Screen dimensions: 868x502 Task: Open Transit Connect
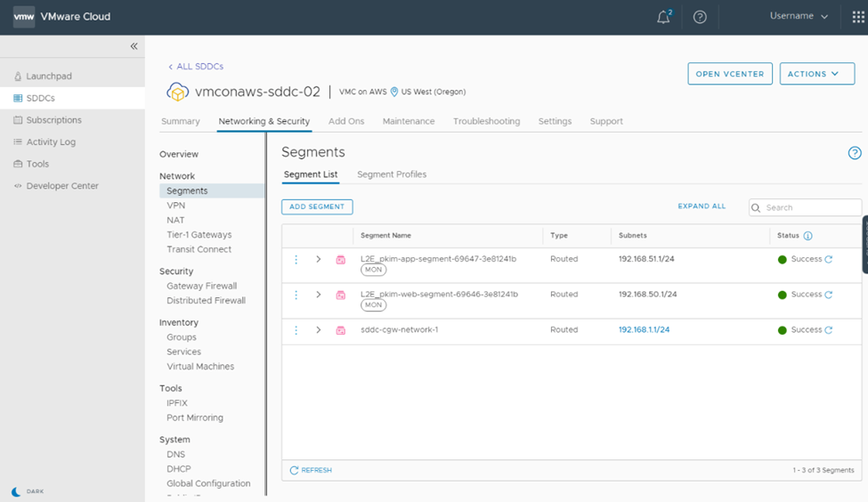199,249
